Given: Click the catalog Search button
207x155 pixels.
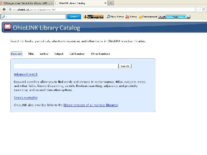Looking at the screenshot, I should point(125,66).
